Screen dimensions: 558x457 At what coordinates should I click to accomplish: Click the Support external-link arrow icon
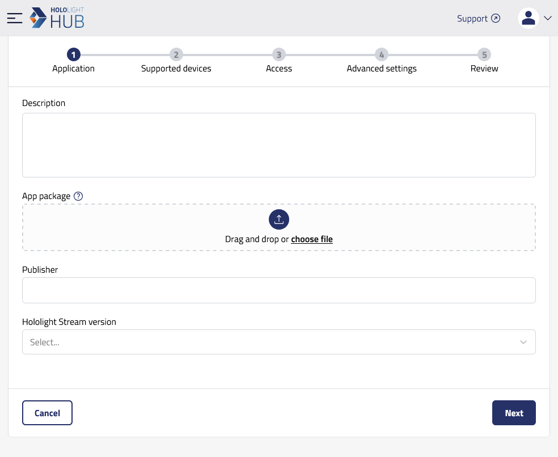[496, 18]
